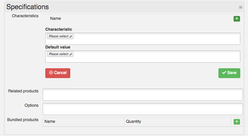Save the characteristic entry

pos(229,73)
